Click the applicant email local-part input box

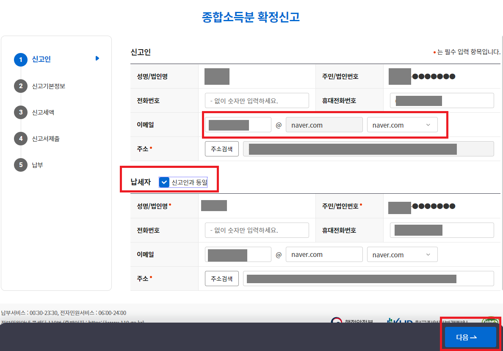tap(238, 125)
